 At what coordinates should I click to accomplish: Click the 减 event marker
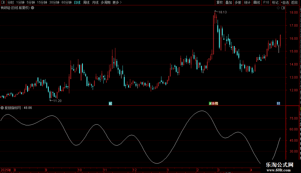point(210,104)
